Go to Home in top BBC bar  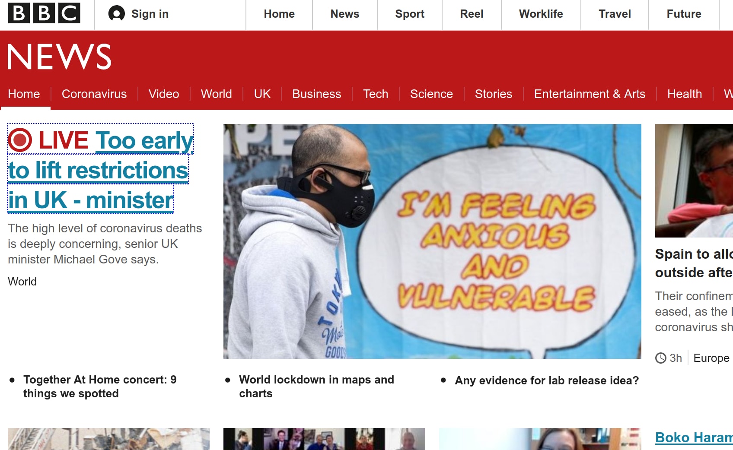pyautogui.click(x=279, y=14)
